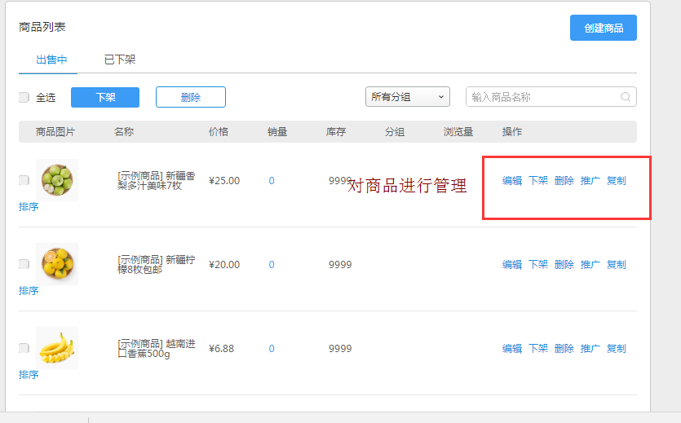Viewport: 681px width, 423px height.
Task: Open the lemon product thumbnail
Action: tap(56, 263)
